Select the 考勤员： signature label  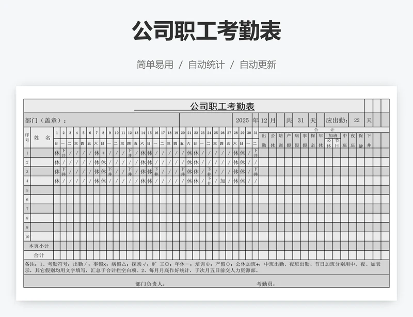(x=266, y=284)
